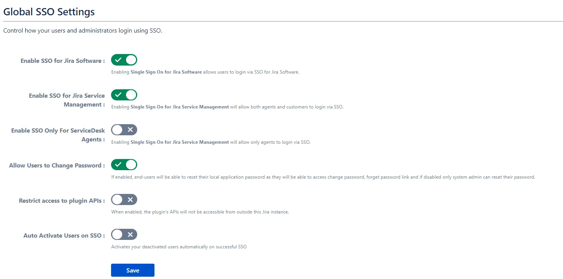
Task: Click 'Activates your deactivated users automatically' description
Action: 179,247
